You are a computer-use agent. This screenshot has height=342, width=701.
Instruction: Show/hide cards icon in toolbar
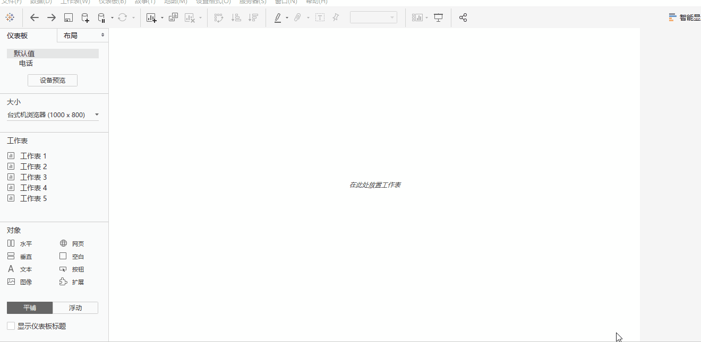pyautogui.click(x=418, y=17)
